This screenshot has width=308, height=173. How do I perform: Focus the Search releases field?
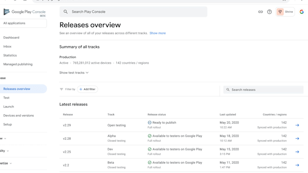coord(263,90)
